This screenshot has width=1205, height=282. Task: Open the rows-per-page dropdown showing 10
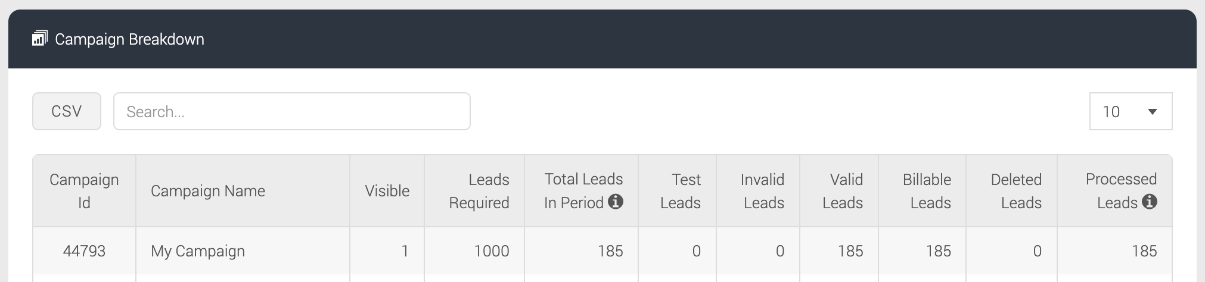pos(1131,111)
